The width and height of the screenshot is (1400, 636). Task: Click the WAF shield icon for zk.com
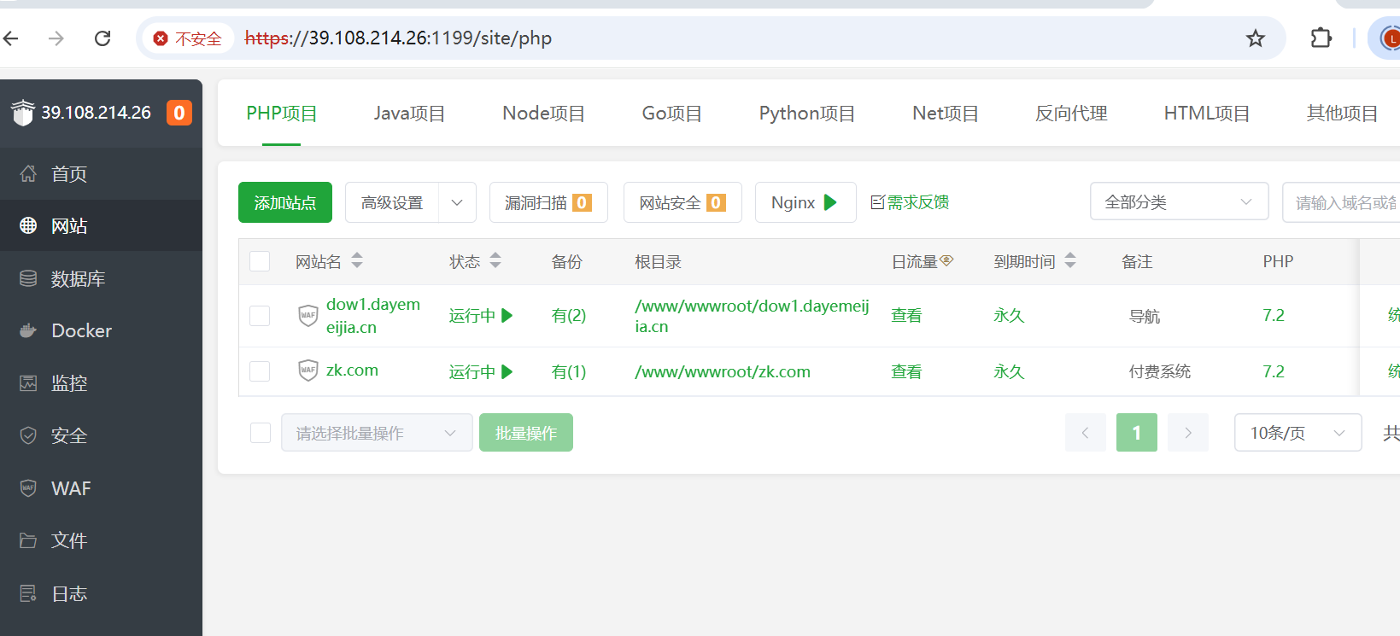click(308, 371)
